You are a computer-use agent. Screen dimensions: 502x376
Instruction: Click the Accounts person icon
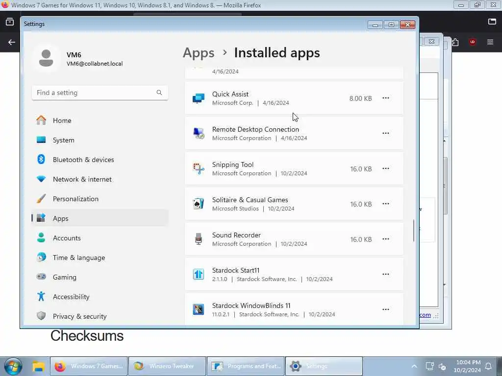[x=41, y=237]
